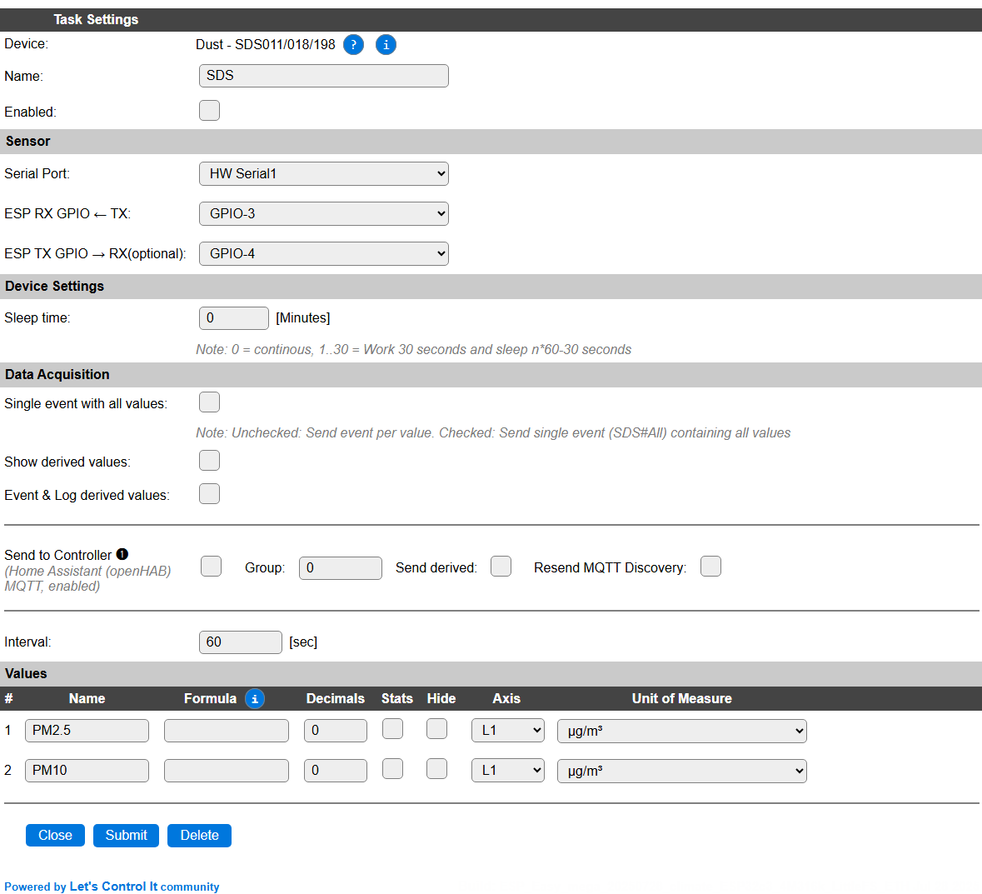The height and width of the screenshot is (894, 982).
Task: Check Show derived values
Action: click(x=209, y=461)
